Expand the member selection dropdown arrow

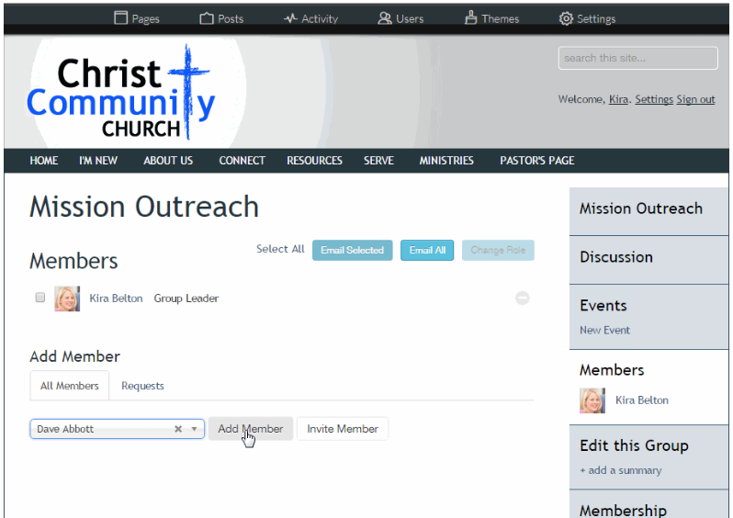tap(194, 429)
